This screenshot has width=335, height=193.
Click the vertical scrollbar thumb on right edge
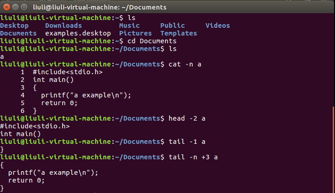334,149
